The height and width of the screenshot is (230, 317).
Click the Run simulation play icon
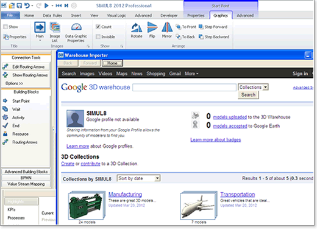[46, 5]
